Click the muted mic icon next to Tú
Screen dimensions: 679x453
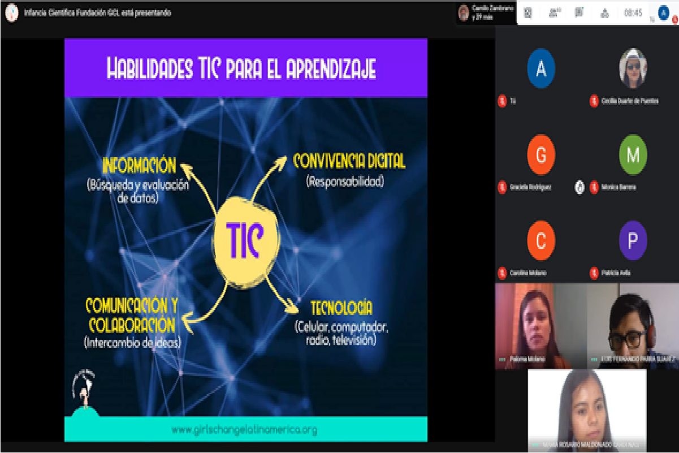pos(501,101)
